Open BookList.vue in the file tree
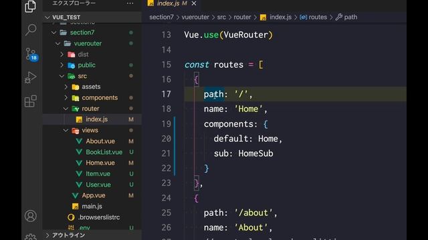This screenshot has height=240, width=428. point(92,152)
